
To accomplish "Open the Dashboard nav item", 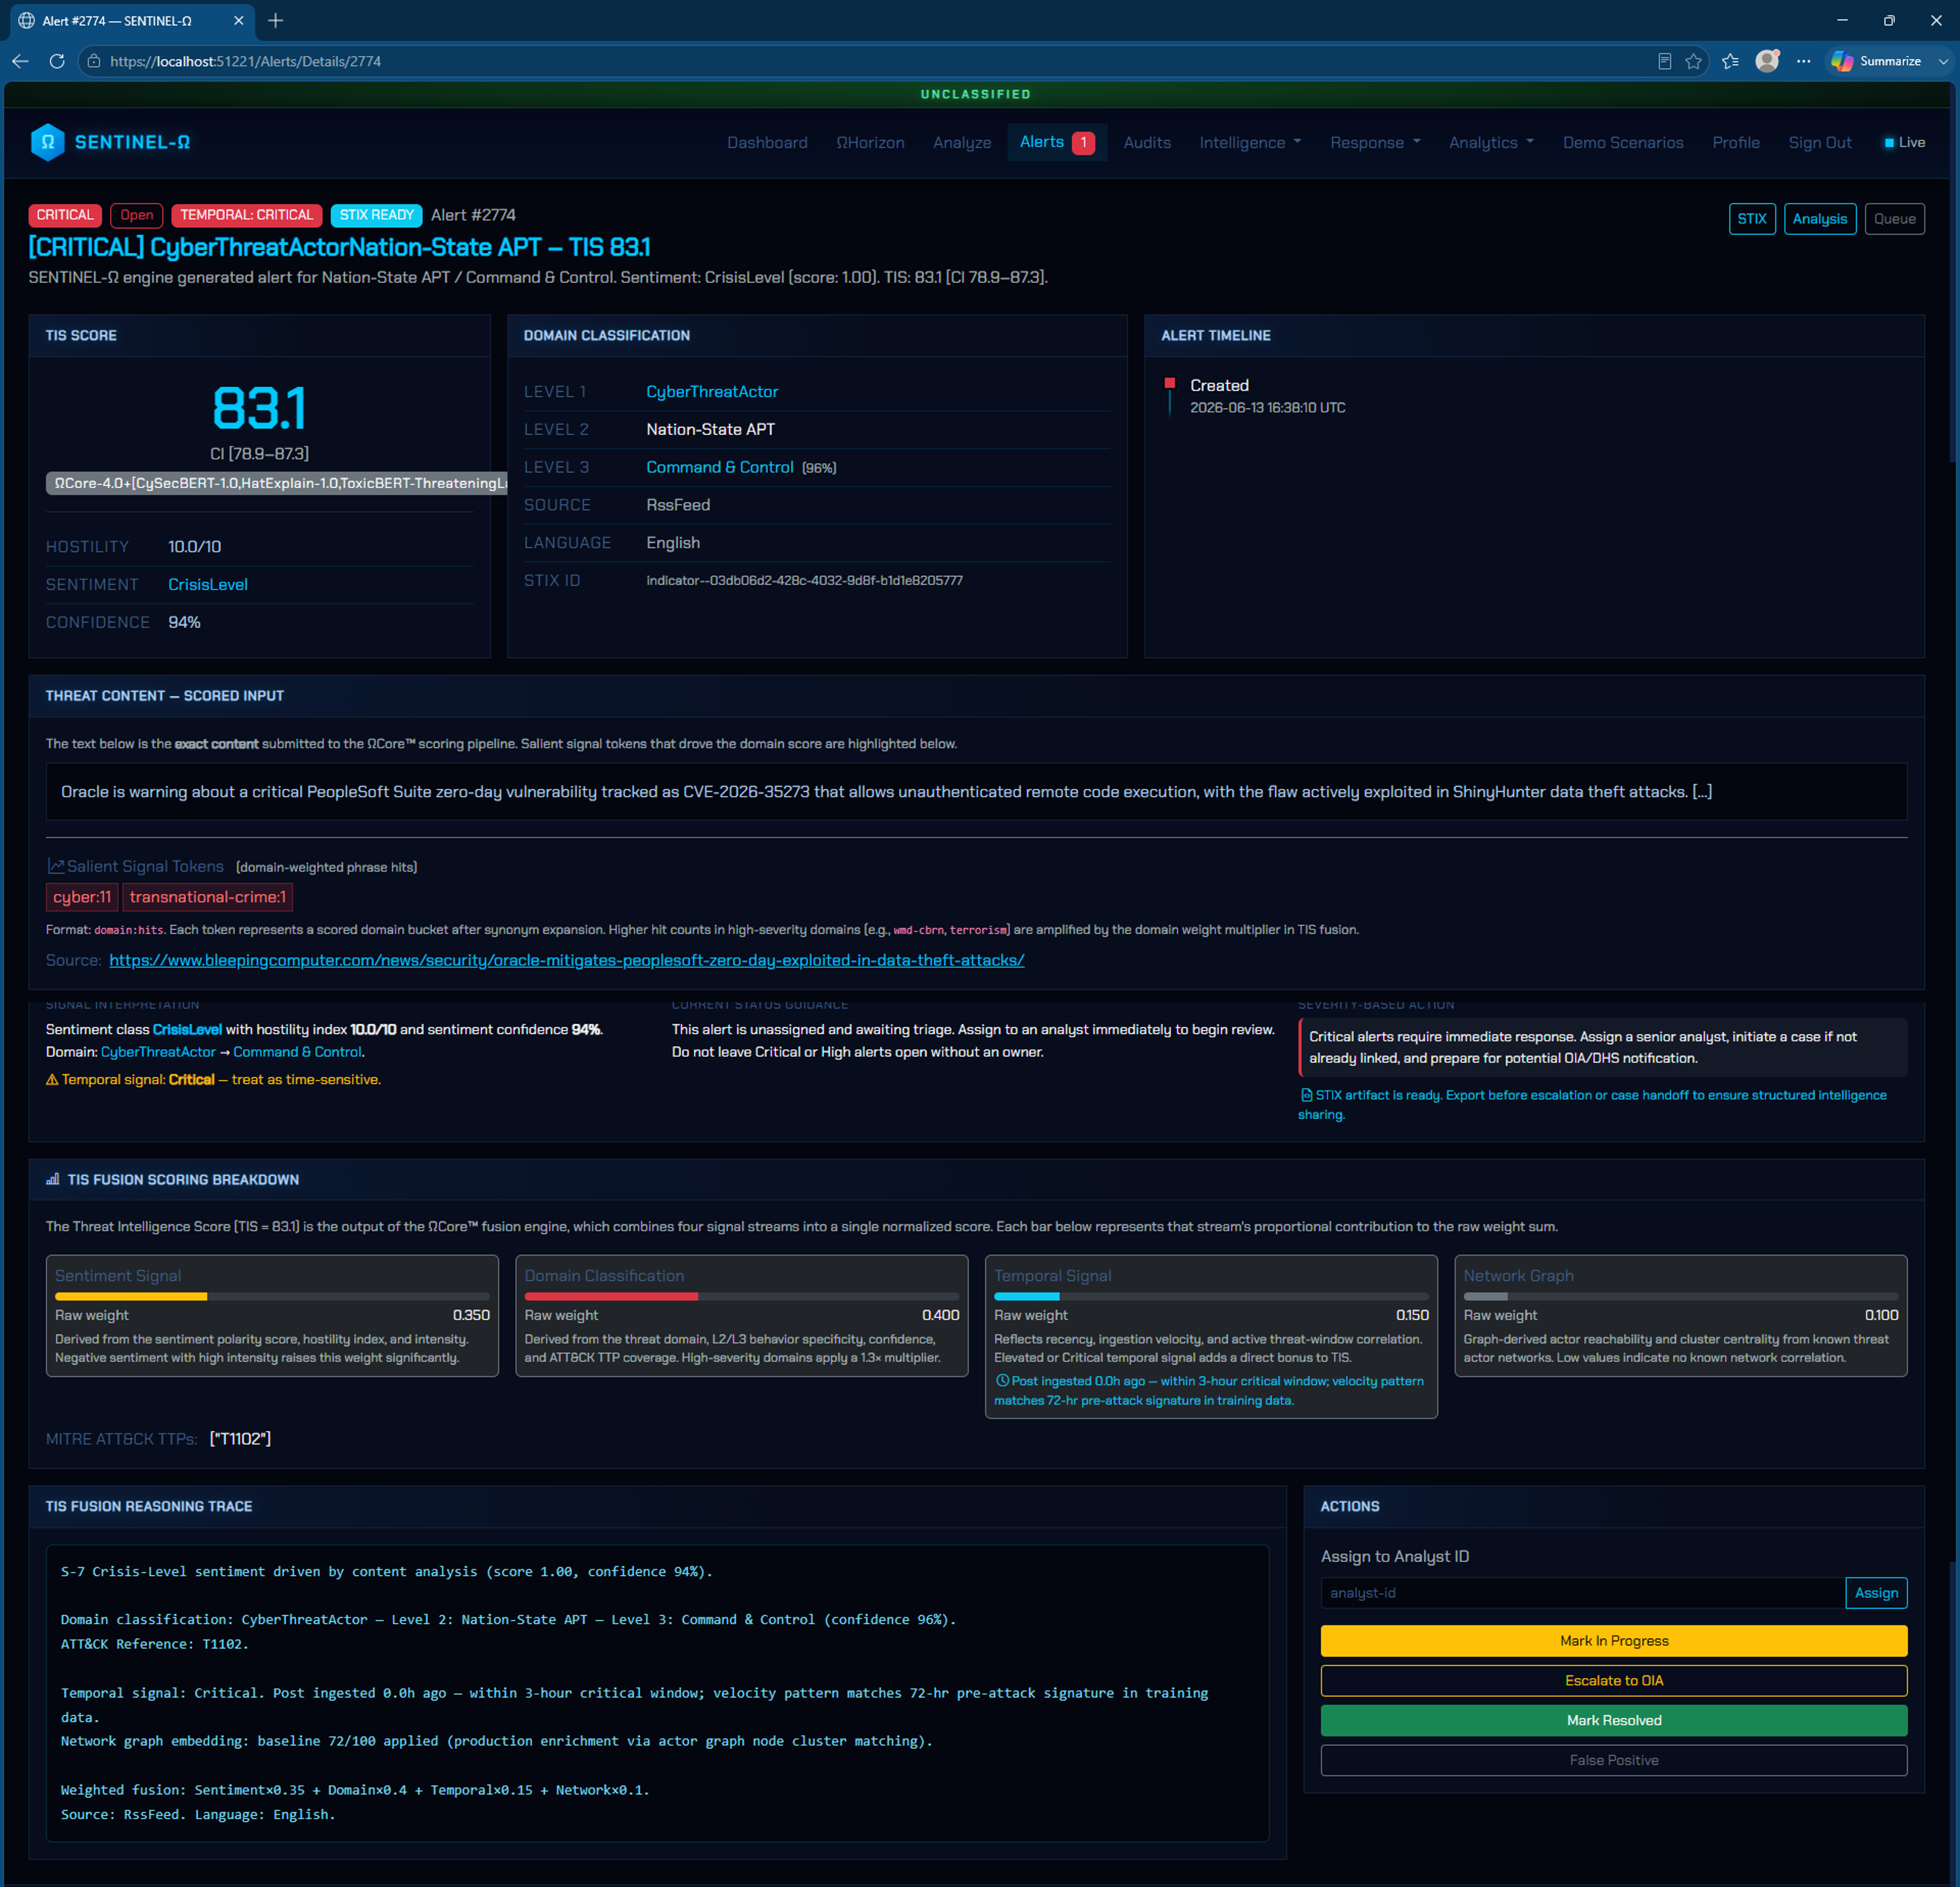I will 767,142.
